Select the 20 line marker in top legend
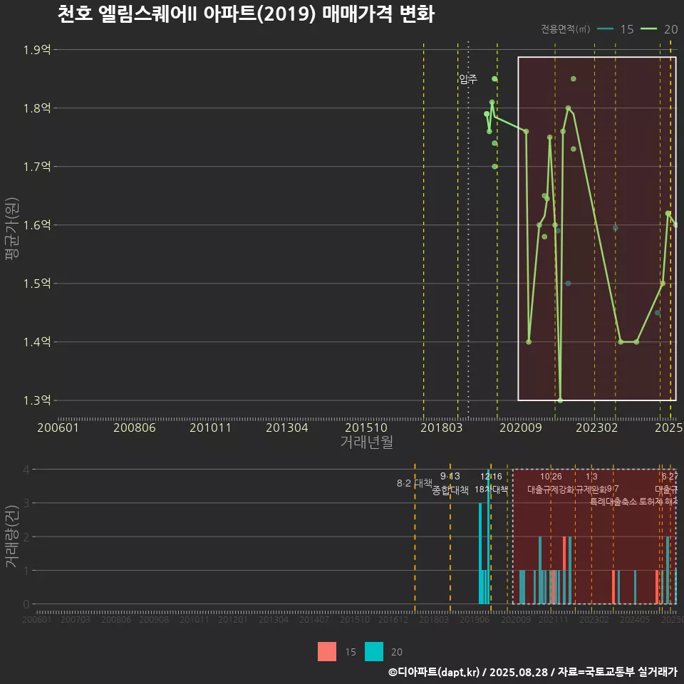Screen dimensions: 684x684 point(649,28)
